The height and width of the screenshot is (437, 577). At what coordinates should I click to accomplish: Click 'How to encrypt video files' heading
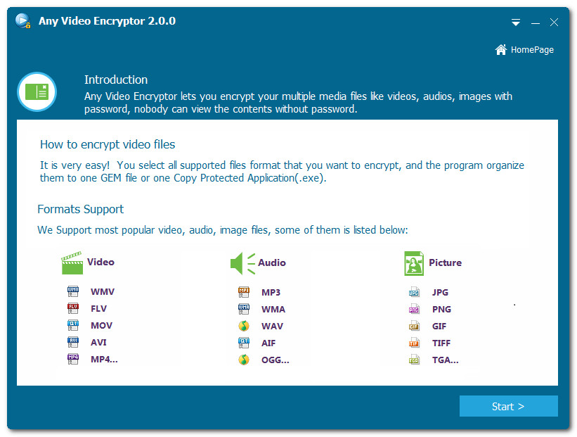108,144
